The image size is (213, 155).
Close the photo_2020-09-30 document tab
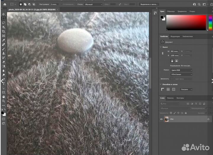click(58, 10)
